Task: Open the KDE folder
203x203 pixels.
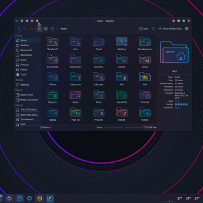Action: 122,79
